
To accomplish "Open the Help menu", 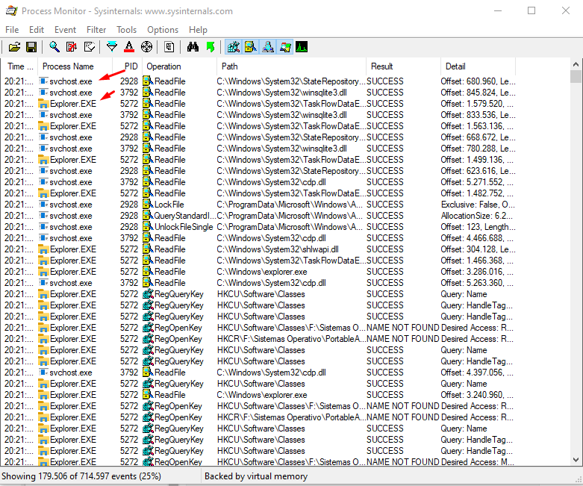I will [x=198, y=30].
